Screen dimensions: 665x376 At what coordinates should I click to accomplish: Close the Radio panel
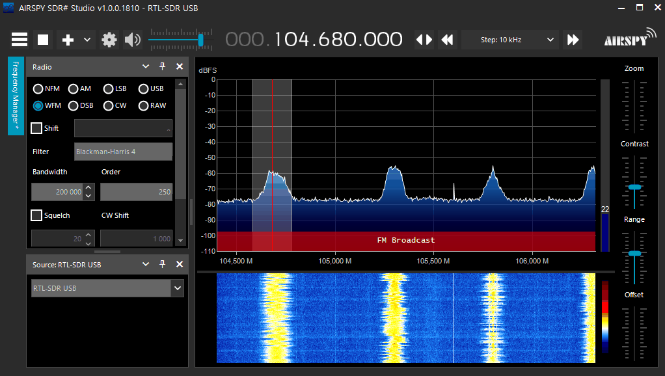[180, 66]
